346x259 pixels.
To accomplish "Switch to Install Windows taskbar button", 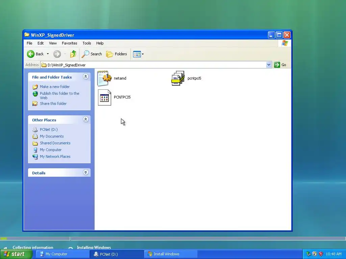I will [171, 254].
